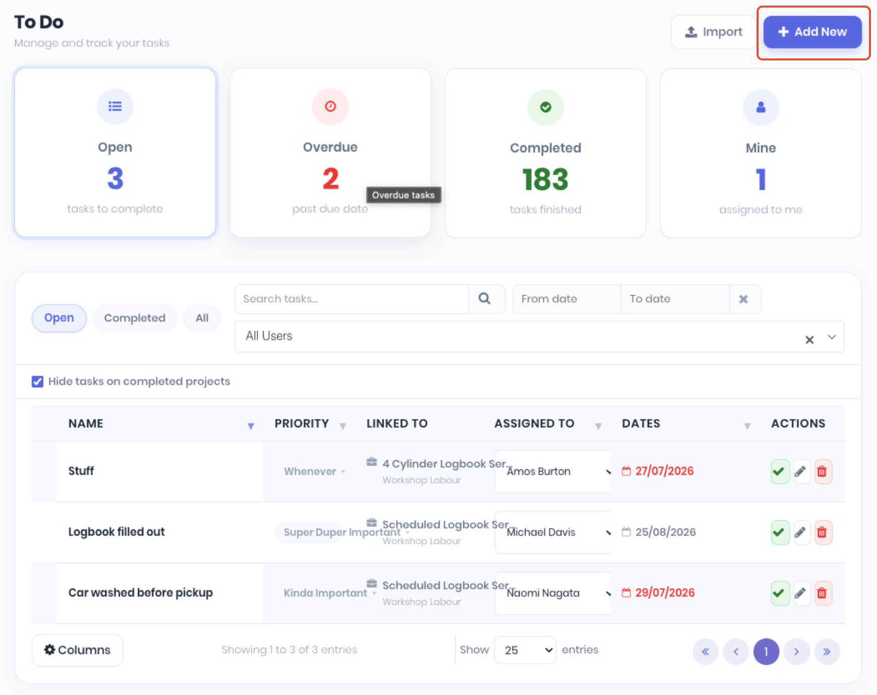Edit the Logbook filled out task
The width and height of the screenshot is (877, 695).
point(801,532)
